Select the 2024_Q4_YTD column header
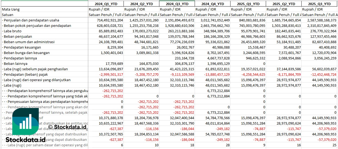 click(x=212, y=4)
